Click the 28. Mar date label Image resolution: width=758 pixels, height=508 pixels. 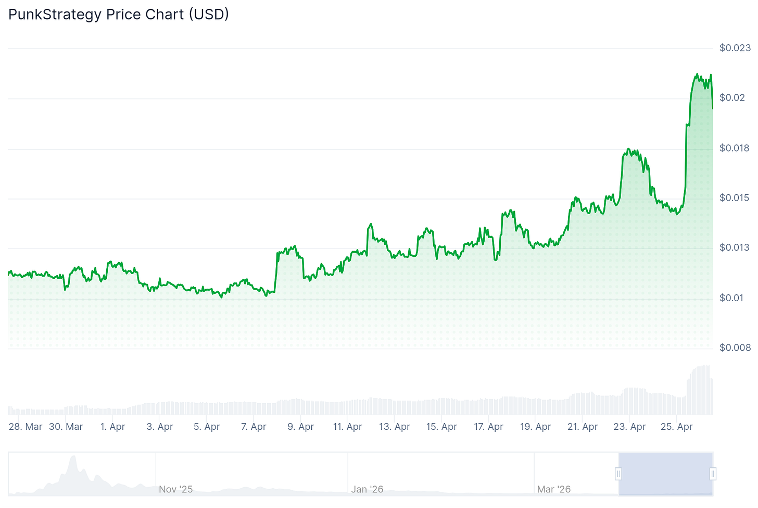26,427
